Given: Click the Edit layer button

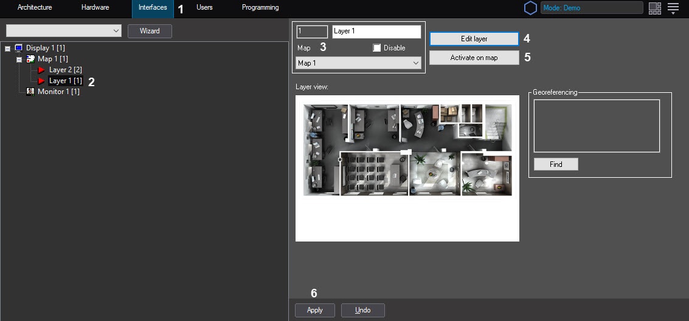Looking at the screenshot, I should click(x=474, y=39).
